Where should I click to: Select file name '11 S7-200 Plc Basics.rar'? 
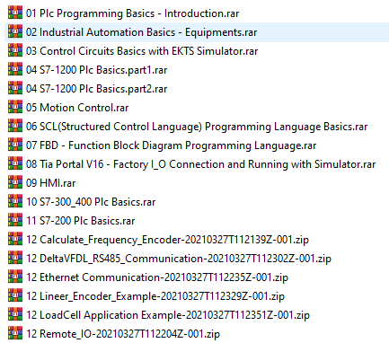click(80, 221)
